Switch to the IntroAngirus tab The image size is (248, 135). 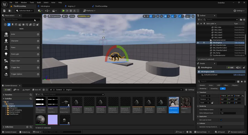click(45, 6)
